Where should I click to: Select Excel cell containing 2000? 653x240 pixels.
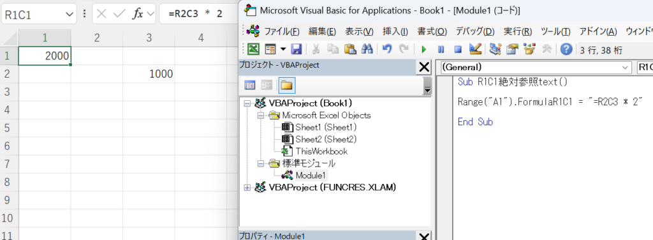click(45, 56)
